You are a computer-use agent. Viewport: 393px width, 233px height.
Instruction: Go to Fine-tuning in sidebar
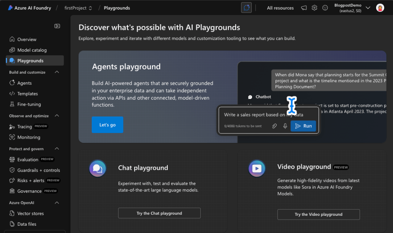[x=29, y=104]
